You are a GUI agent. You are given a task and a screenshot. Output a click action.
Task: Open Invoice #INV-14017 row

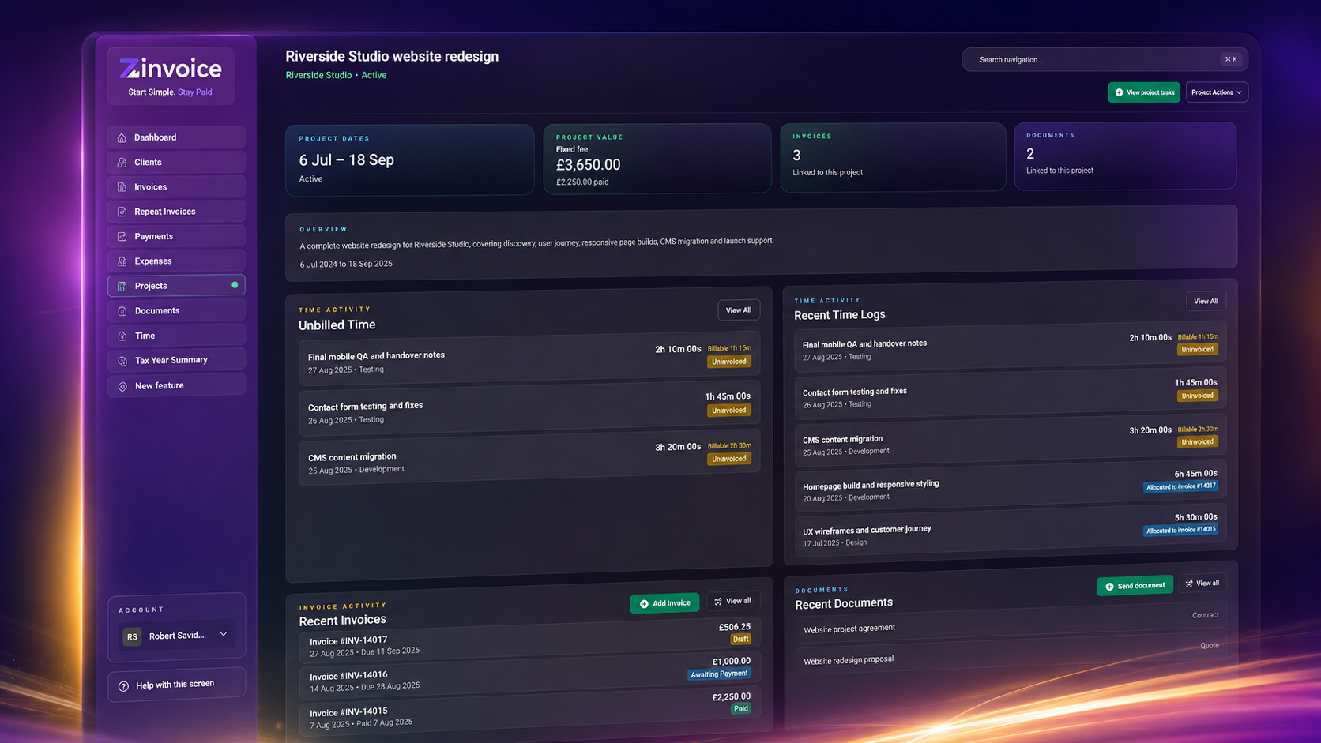pyautogui.click(x=529, y=640)
